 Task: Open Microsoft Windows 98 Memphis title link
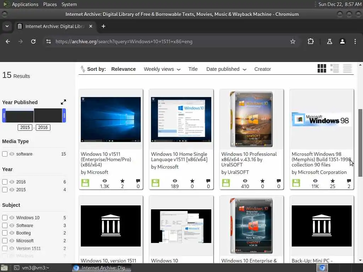click(x=321, y=159)
